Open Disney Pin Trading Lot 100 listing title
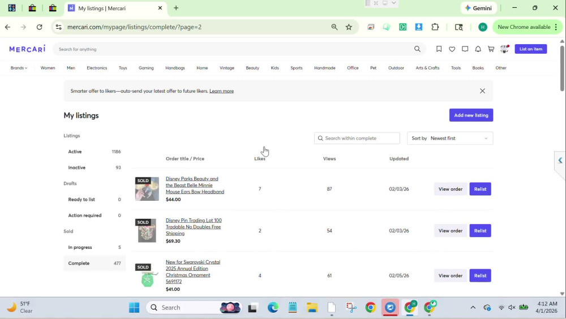Viewport: 566px width, 319px height. (x=194, y=227)
